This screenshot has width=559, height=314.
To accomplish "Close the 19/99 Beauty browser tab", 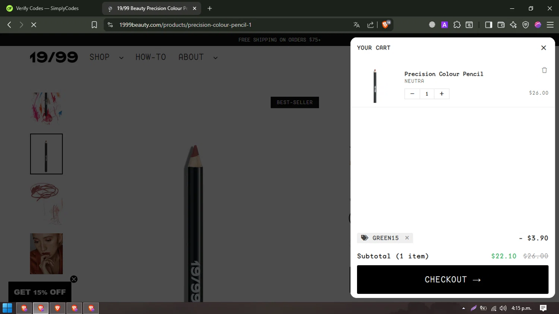I will [195, 8].
